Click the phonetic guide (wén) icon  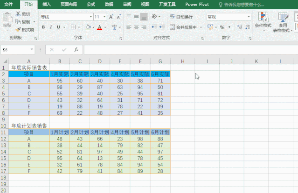coord(114,27)
